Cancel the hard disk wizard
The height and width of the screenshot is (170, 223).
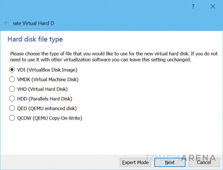pyautogui.click(x=204, y=162)
